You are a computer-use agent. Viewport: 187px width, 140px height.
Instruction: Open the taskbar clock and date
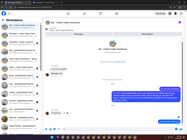point(178,137)
